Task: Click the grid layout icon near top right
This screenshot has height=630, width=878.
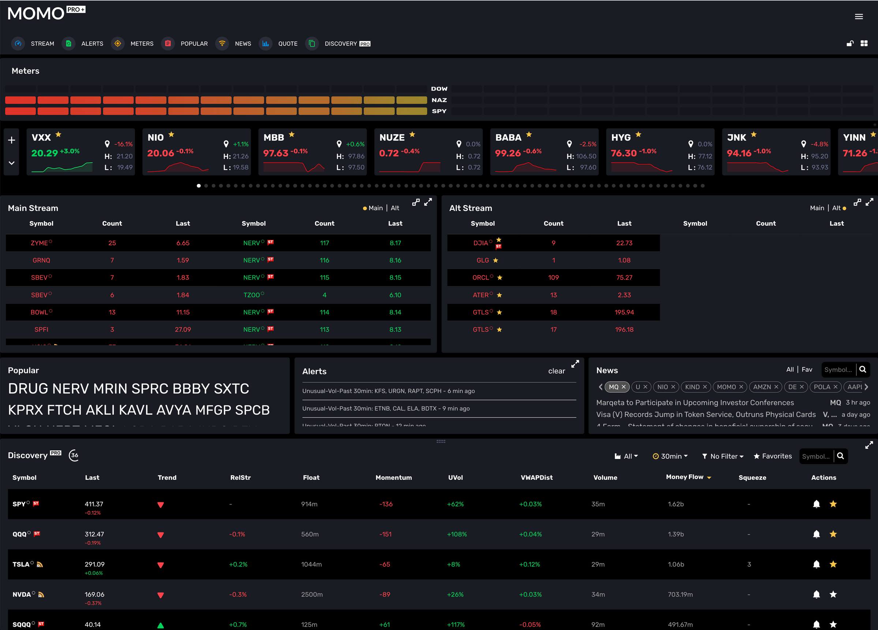Action: click(x=864, y=44)
